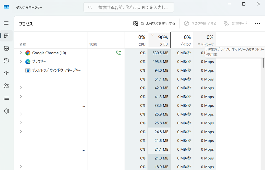Click the Google Chrome app icon

tap(28, 53)
